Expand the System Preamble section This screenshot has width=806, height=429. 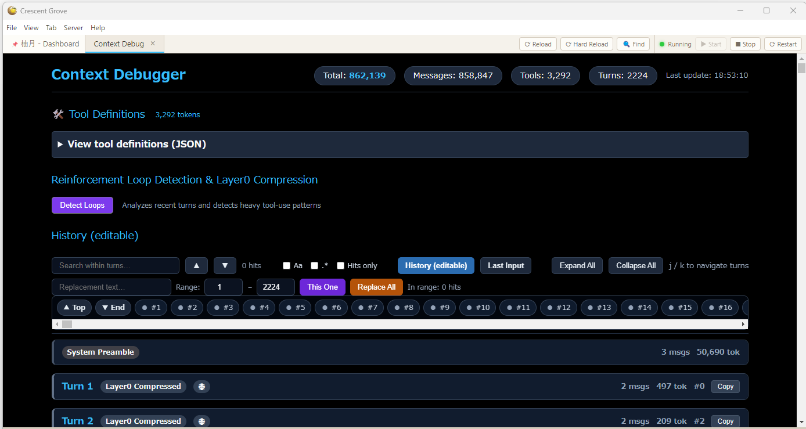pyautogui.click(x=400, y=352)
